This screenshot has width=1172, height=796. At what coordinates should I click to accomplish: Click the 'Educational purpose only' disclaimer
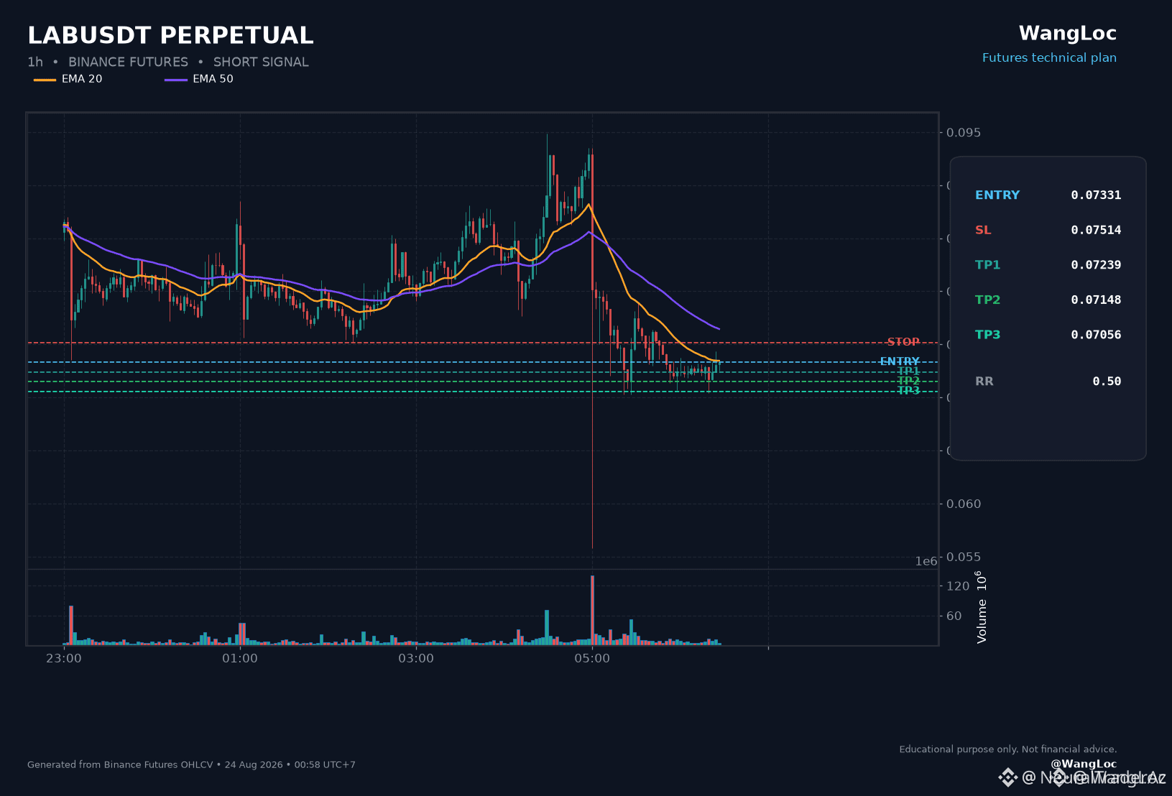click(x=1008, y=749)
